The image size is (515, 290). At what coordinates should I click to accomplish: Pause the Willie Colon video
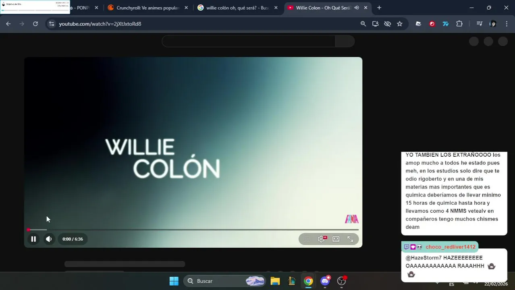(x=33, y=239)
